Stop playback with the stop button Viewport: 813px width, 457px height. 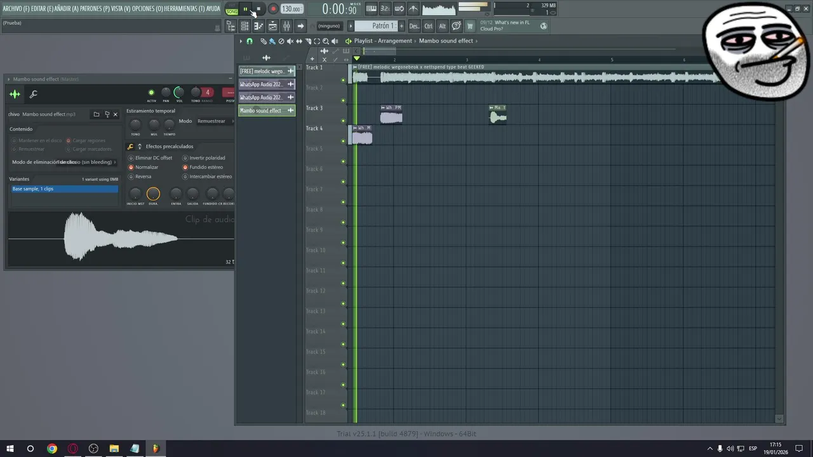(259, 9)
